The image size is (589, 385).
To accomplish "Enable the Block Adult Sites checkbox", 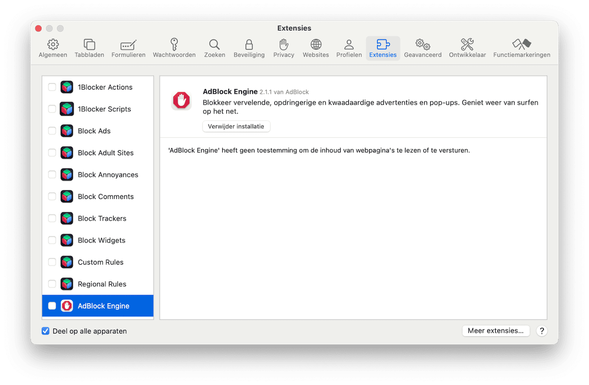I will [x=52, y=153].
